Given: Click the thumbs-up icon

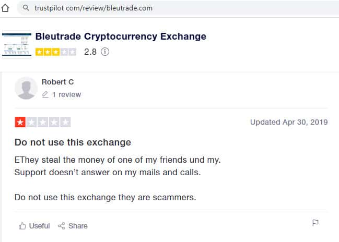Looking at the screenshot, I should (x=22, y=226).
